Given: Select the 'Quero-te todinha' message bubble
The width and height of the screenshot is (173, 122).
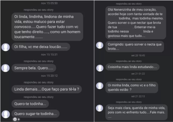Looking at the screenshot, I should point(30,104).
